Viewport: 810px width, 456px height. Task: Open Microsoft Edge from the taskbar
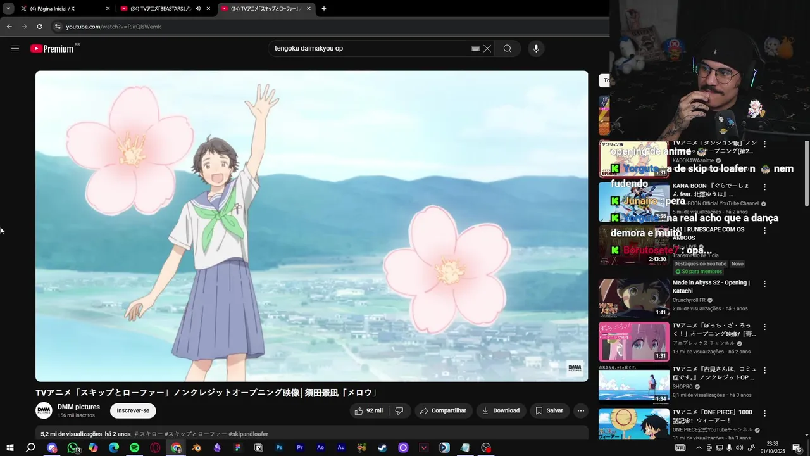(x=114, y=448)
